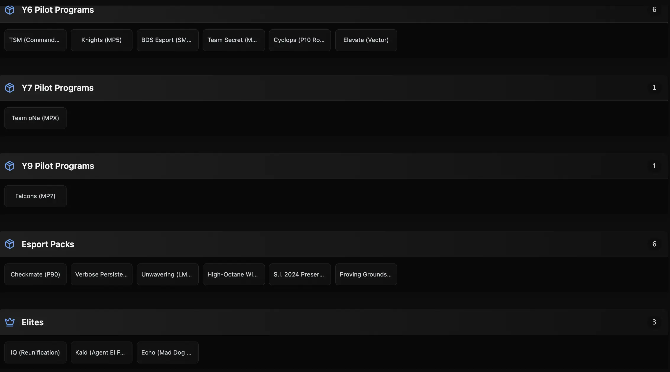The width and height of the screenshot is (670, 372).
Task: Select the Elevate (Vector) item
Action: point(366,40)
